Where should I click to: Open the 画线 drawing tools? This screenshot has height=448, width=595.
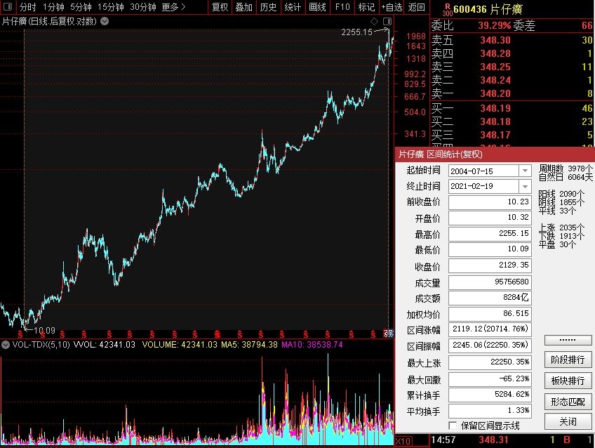click(317, 7)
